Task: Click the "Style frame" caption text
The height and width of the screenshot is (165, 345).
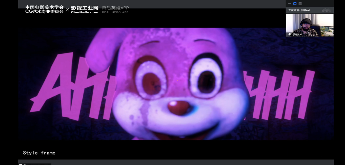Action: (x=39, y=153)
